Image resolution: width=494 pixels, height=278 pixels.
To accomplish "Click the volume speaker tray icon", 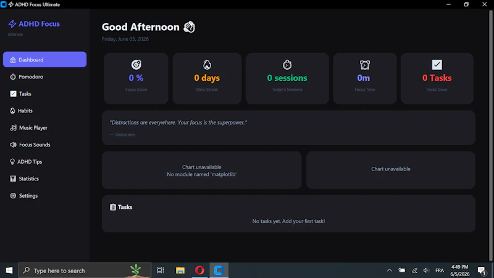I will click(x=426, y=271).
